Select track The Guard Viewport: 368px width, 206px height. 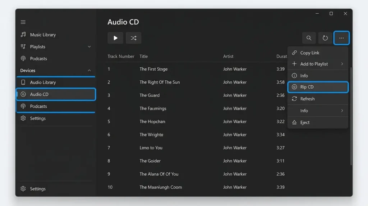point(149,95)
